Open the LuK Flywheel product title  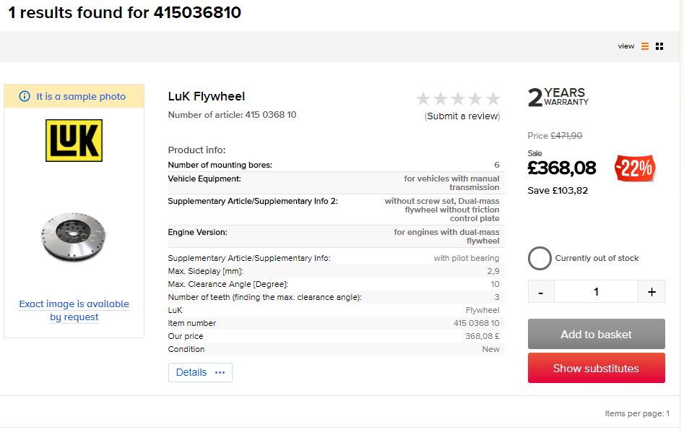point(207,96)
